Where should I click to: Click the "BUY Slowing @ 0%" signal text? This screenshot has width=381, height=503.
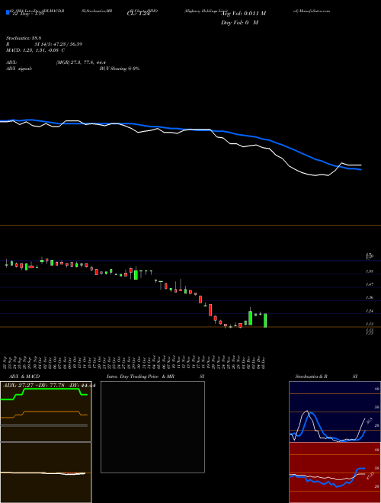point(120,69)
